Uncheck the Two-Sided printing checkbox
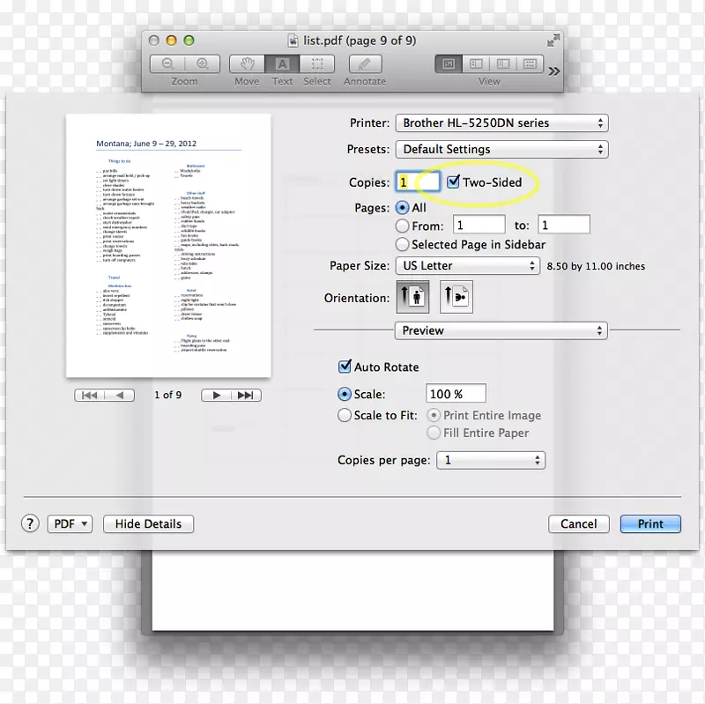 point(454,182)
